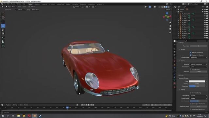Open the Render menu
Viewport: 209px width, 118px height.
click(x=13, y=4)
